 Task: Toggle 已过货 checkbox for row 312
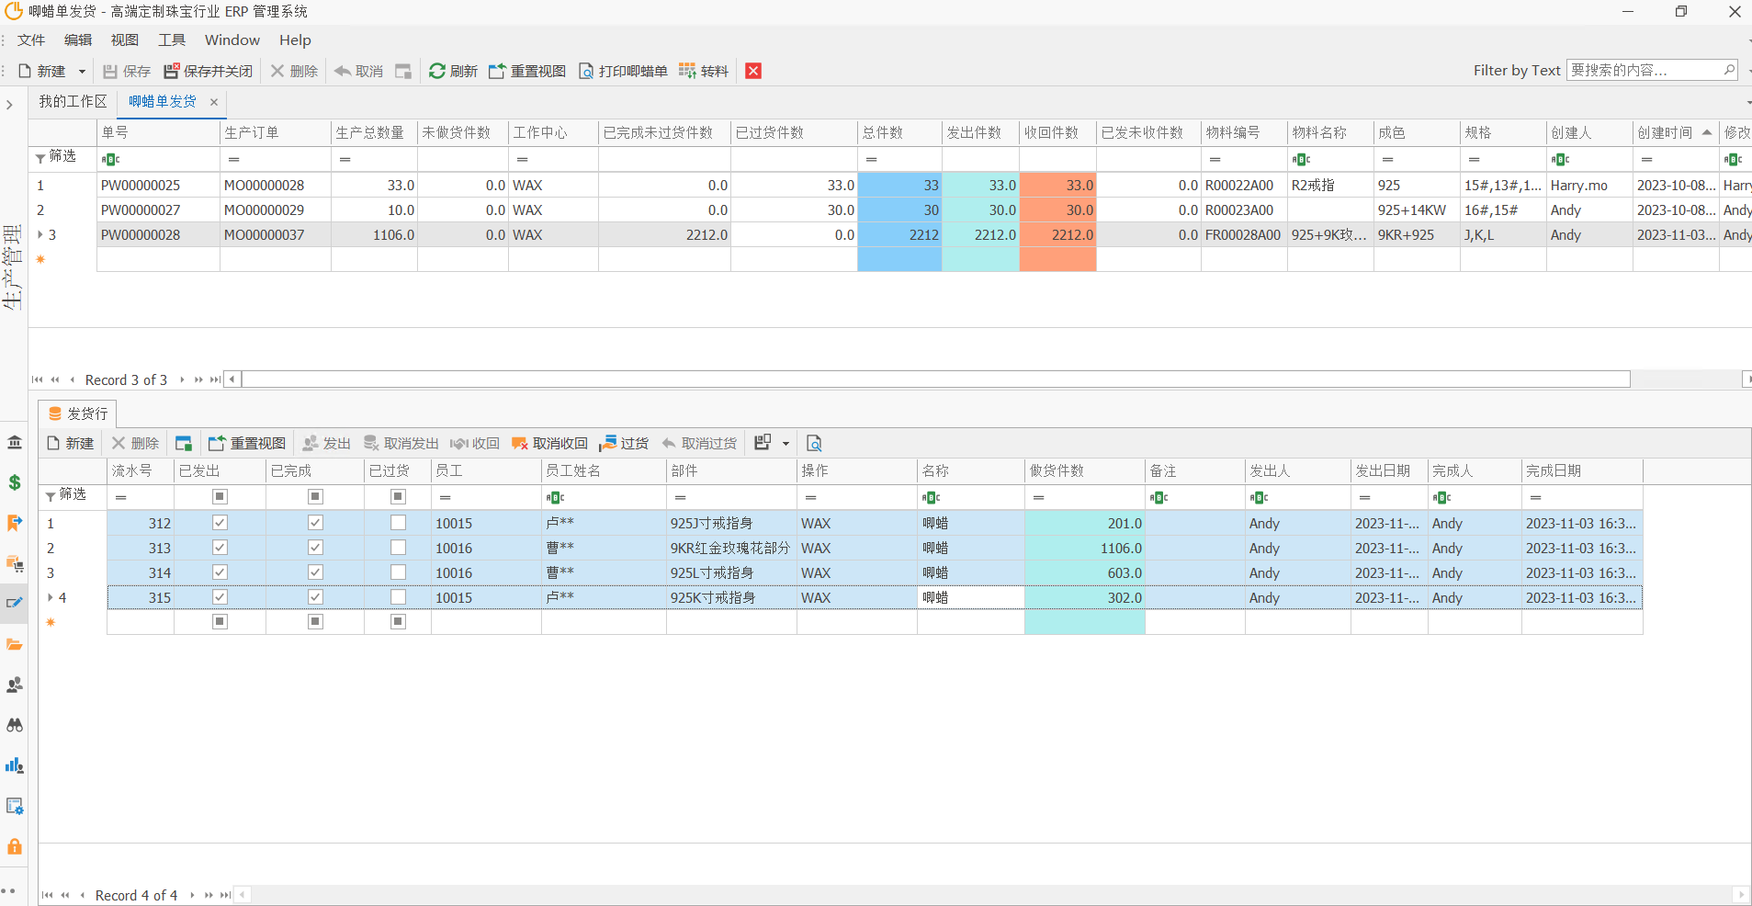[x=398, y=523]
